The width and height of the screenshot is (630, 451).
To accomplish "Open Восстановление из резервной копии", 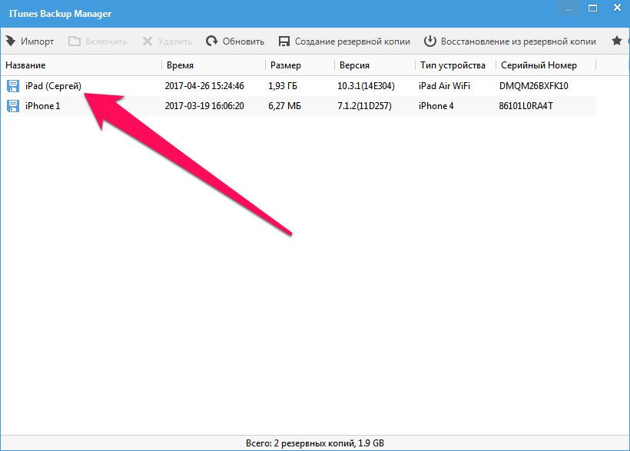I will (519, 41).
